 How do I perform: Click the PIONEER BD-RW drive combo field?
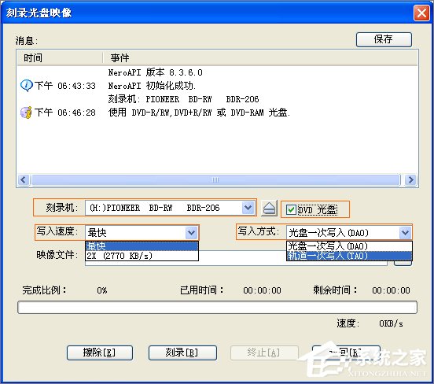[171, 208]
